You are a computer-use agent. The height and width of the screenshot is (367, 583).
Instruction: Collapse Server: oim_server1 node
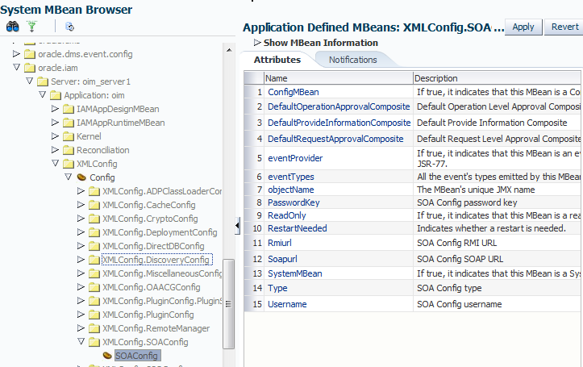[x=29, y=81]
